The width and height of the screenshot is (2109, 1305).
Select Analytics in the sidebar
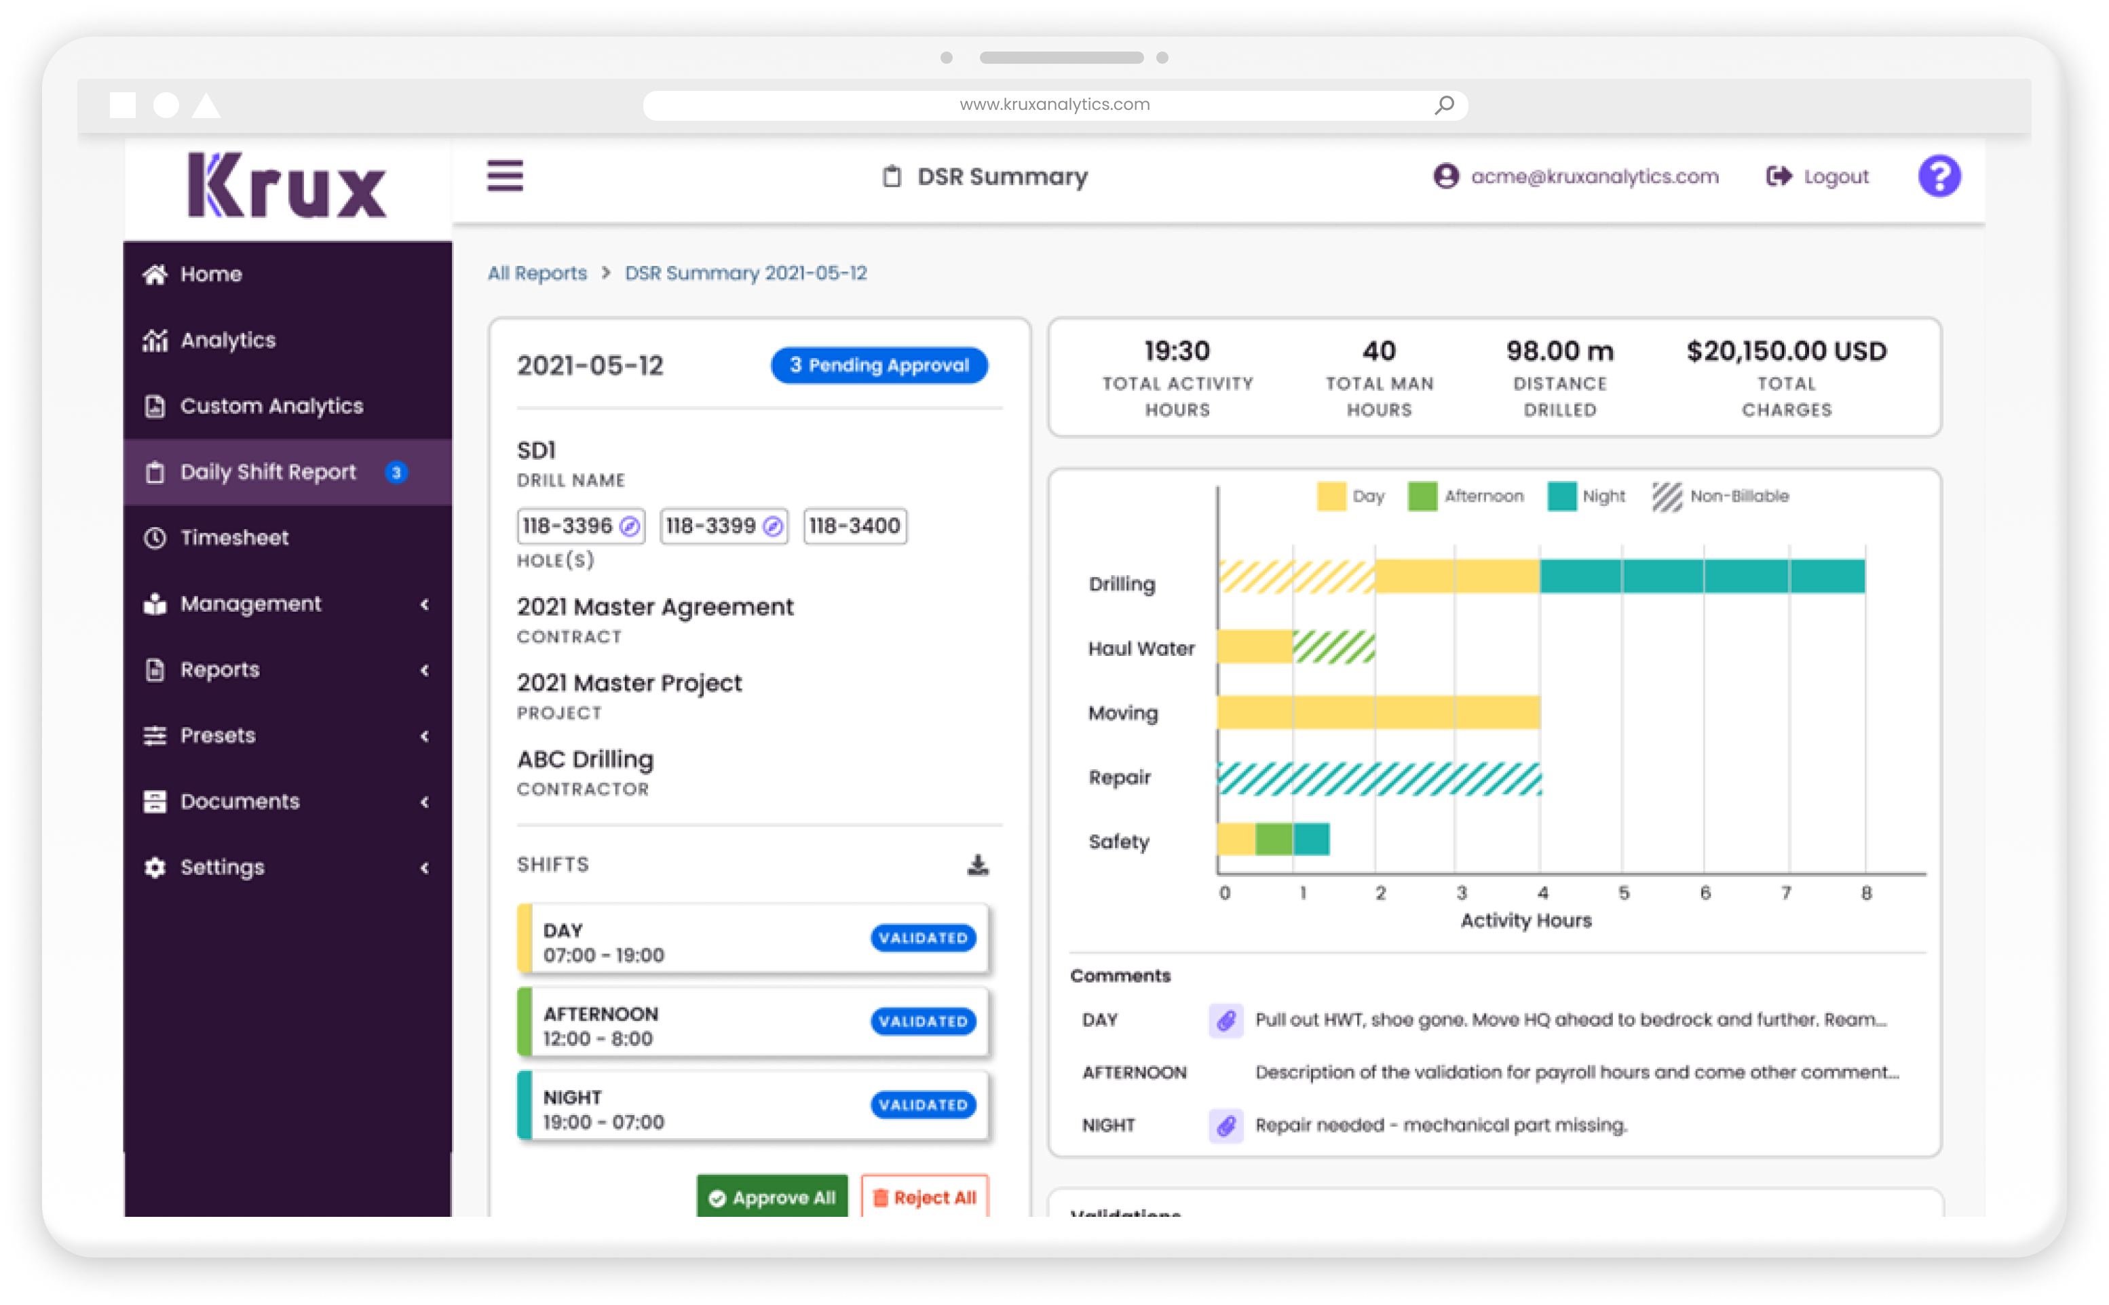coord(228,340)
